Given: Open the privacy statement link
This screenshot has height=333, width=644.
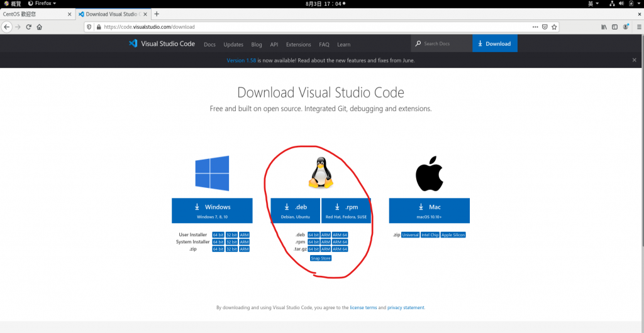Looking at the screenshot, I should 406,308.
